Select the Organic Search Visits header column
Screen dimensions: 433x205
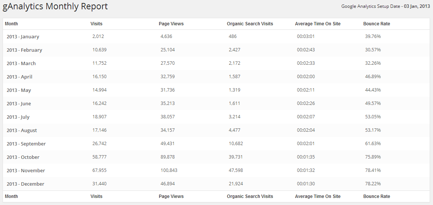click(250, 24)
